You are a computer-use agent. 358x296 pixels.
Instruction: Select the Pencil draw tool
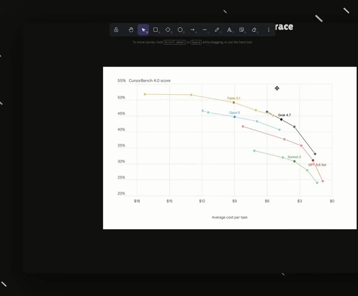217,30
